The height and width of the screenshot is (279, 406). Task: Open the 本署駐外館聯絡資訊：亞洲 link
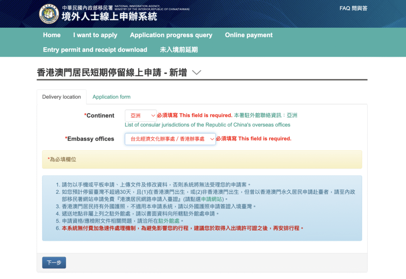(265, 115)
